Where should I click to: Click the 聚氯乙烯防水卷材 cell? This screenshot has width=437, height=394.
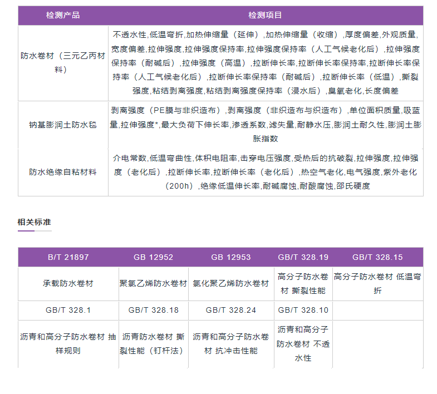tap(153, 283)
